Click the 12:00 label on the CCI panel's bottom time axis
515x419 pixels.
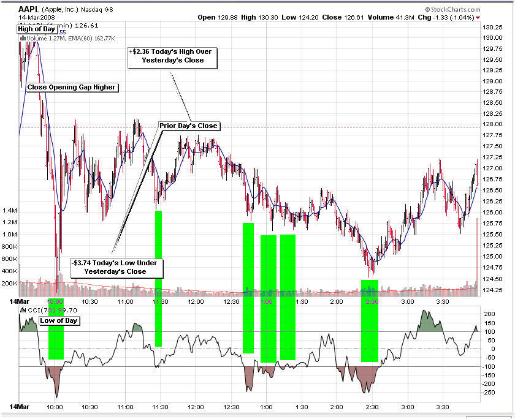196,407
